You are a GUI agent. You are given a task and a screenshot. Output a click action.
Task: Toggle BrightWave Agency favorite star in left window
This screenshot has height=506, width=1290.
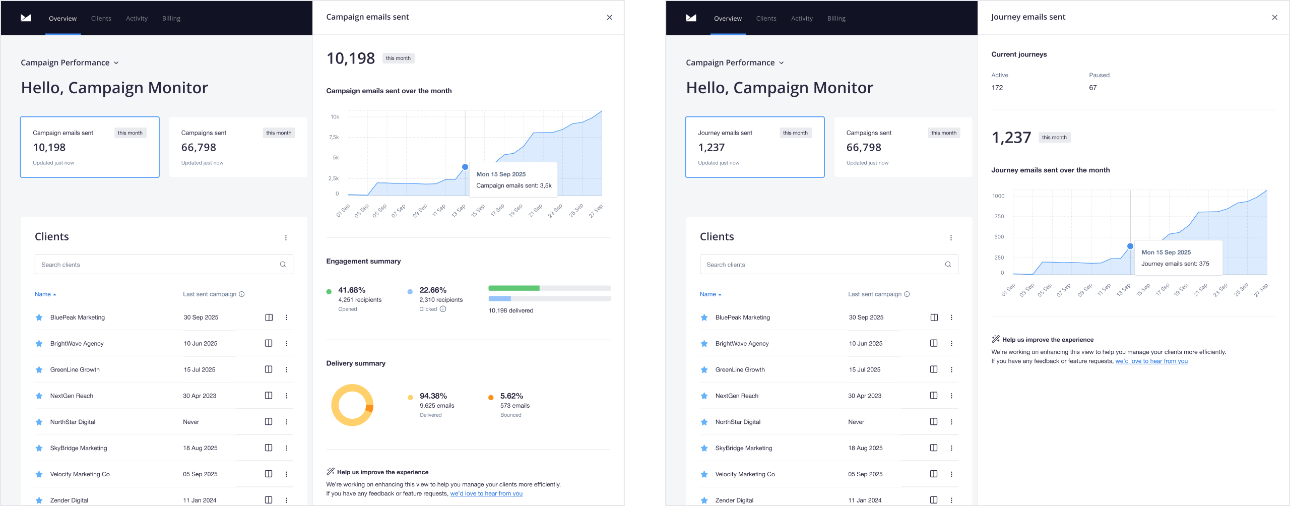39,344
